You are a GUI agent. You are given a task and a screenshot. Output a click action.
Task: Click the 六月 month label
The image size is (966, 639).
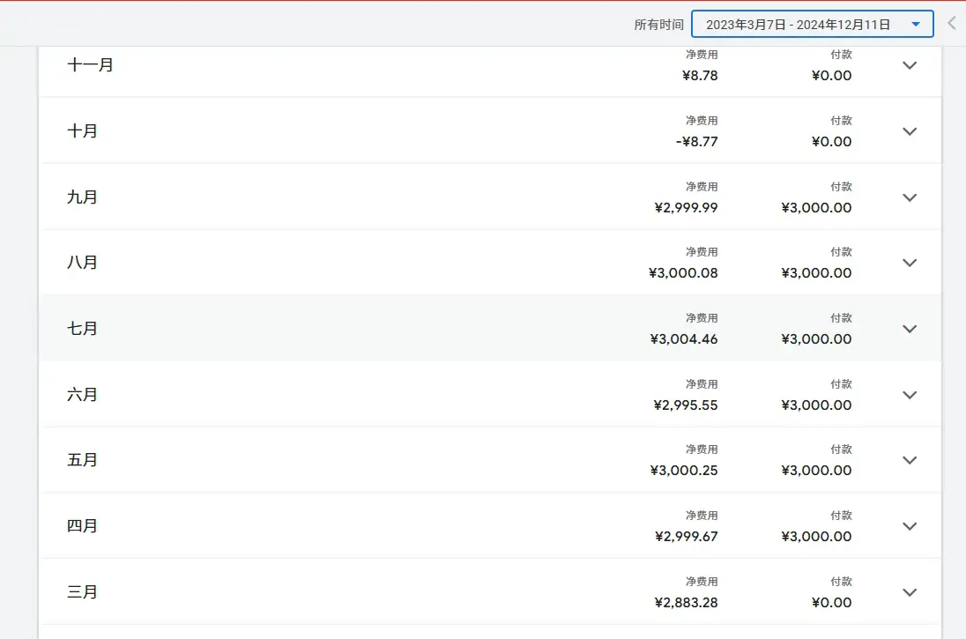coord(82,395)
